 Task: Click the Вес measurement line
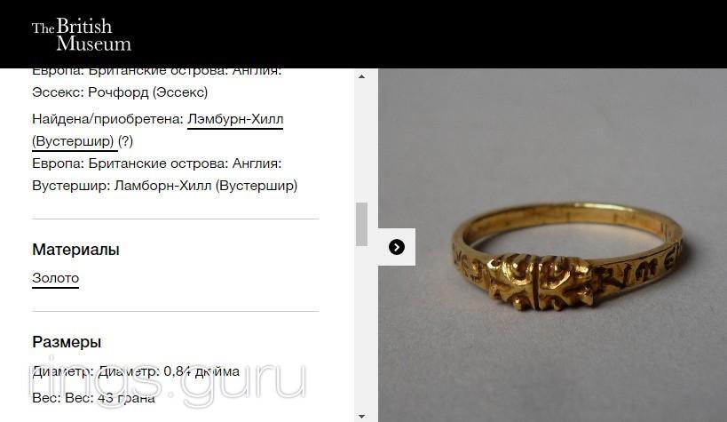click(x=94, y=398)
